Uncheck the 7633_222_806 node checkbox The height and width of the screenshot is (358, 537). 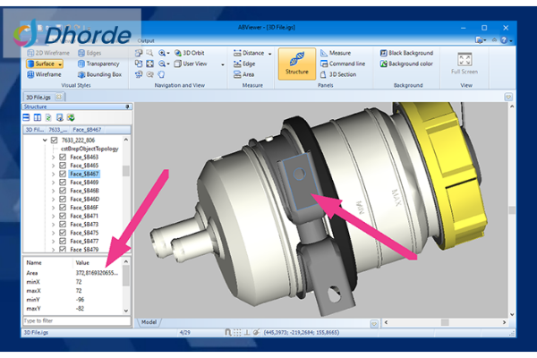(x=55, y=141)
